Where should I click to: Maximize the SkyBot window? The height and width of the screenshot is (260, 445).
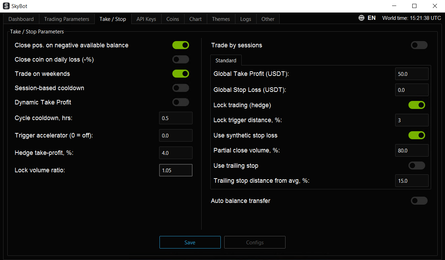(414, 6)
